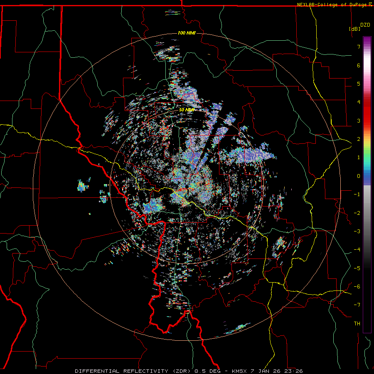This screenshot has height=374, width=374.
Task: Click the -7 value on the scale
Action: (x=357, y=305)
